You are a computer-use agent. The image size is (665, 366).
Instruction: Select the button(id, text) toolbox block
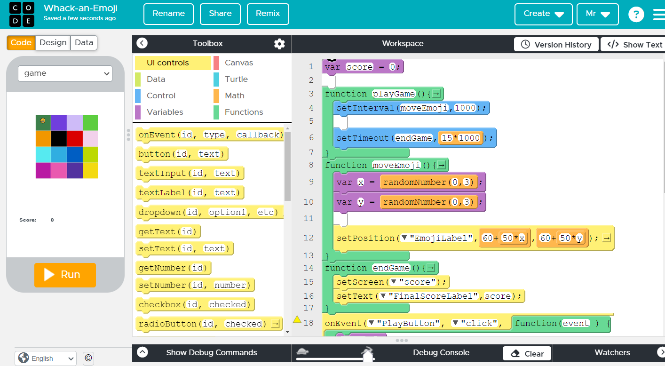182,154
